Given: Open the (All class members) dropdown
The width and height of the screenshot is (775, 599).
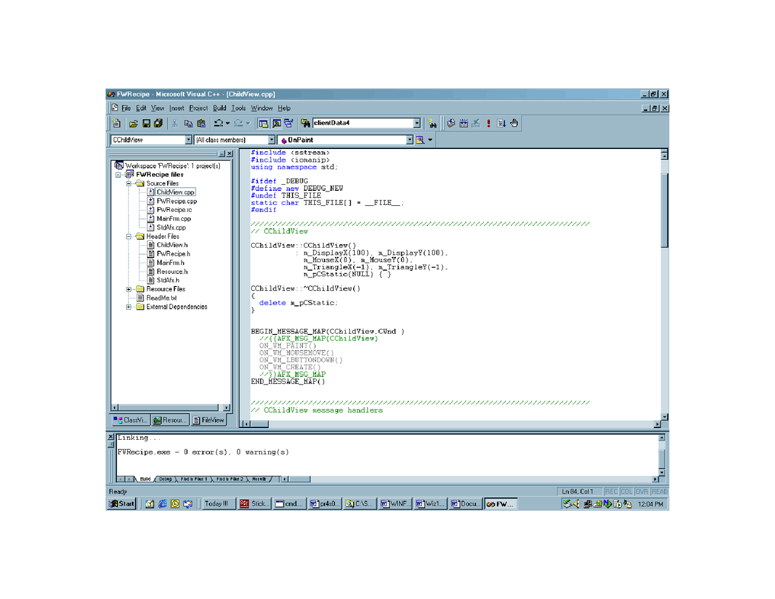Looking at the screenshot, I should (272, 139).
